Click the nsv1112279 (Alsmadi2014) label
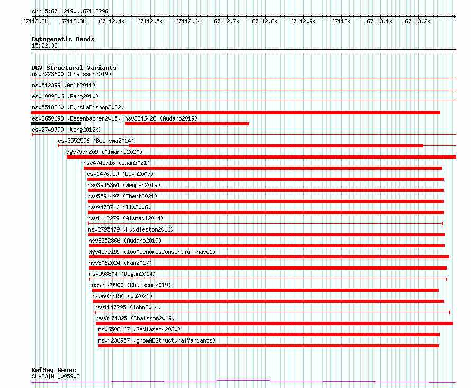 (x=125, y=218)
